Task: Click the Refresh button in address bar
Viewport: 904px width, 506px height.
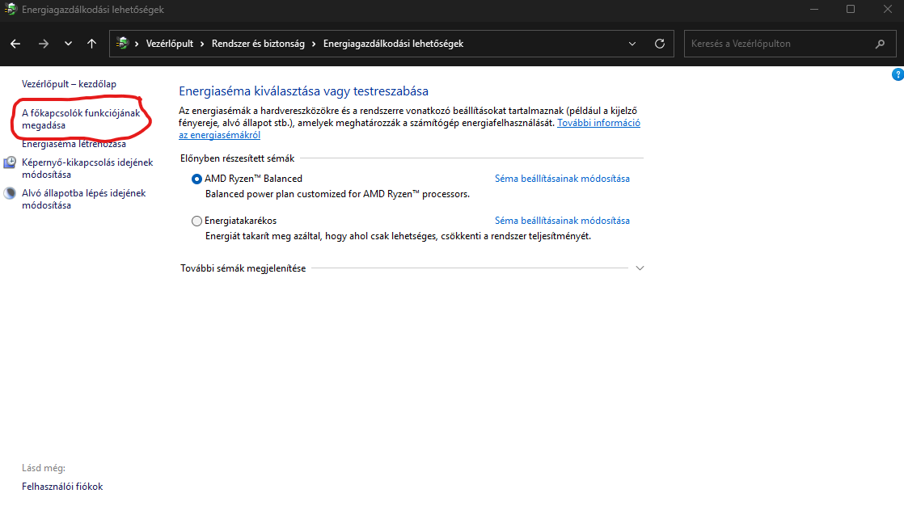Action: pos(660,44)
